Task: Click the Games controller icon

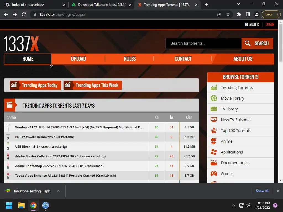Action: (x=214, y=174)
